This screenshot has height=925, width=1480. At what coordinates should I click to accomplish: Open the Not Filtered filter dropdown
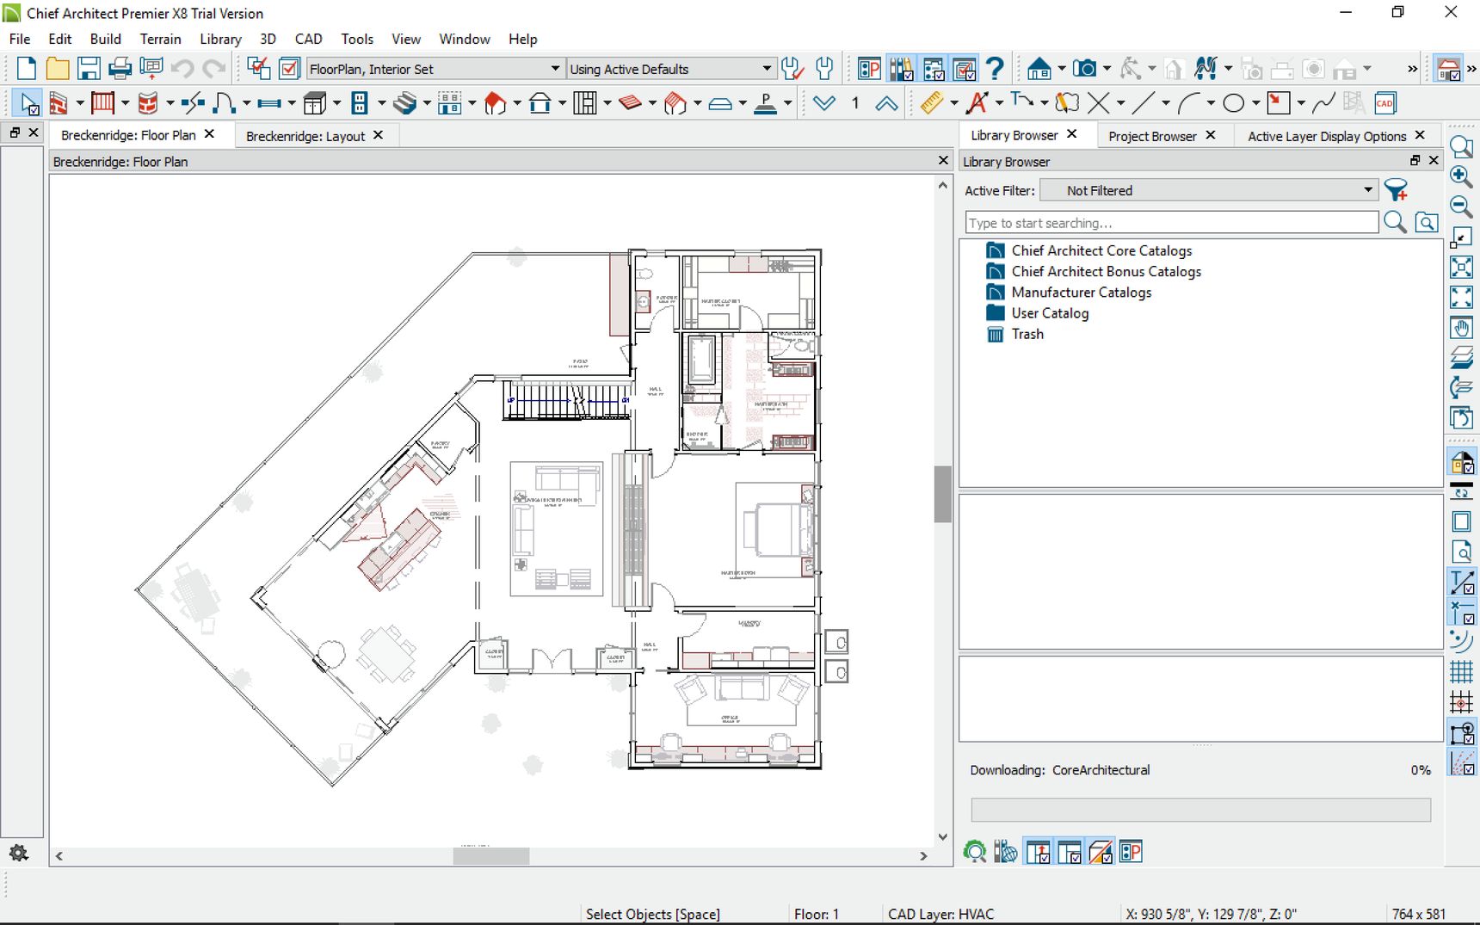click(x=1208, y=190)
